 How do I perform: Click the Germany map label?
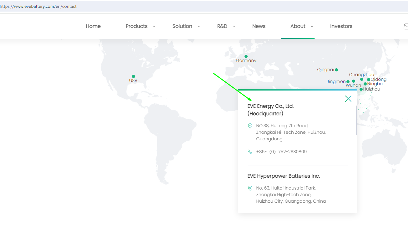point(246,61)
